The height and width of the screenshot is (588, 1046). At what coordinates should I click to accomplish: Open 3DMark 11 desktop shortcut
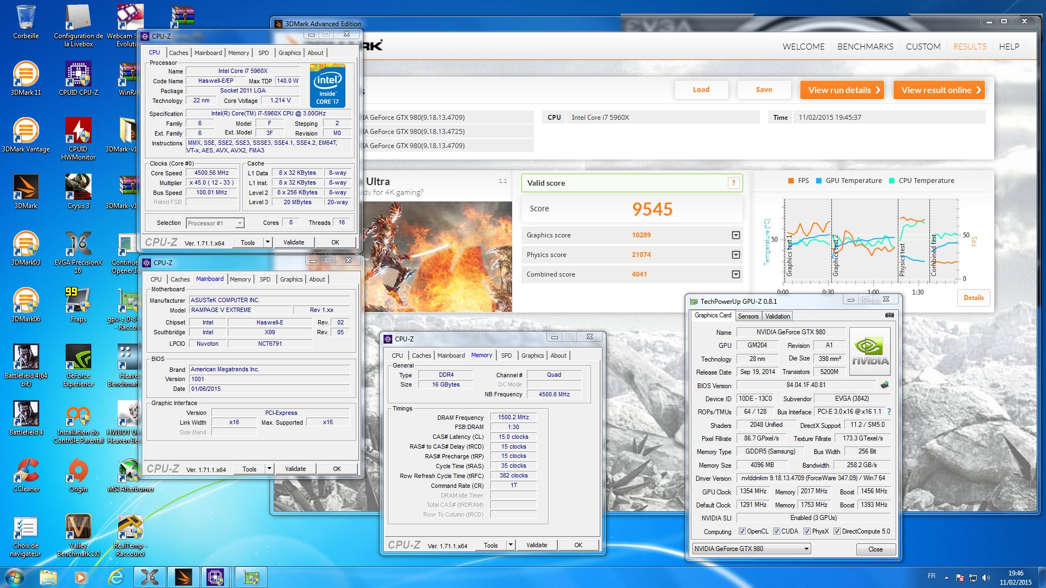click(26, 78)
